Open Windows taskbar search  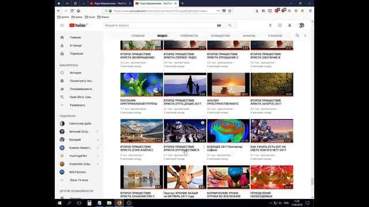(69, 203)
